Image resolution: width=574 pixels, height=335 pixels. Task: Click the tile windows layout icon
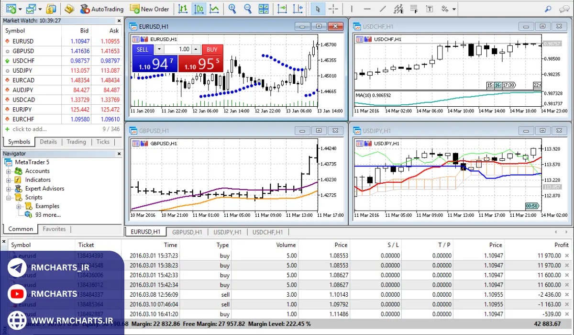[263, 9]
